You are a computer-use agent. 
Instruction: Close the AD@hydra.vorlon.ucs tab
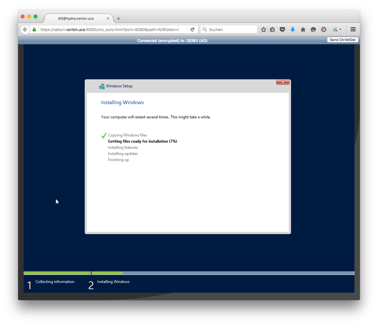pyautogui.click(x=108, y=18)
